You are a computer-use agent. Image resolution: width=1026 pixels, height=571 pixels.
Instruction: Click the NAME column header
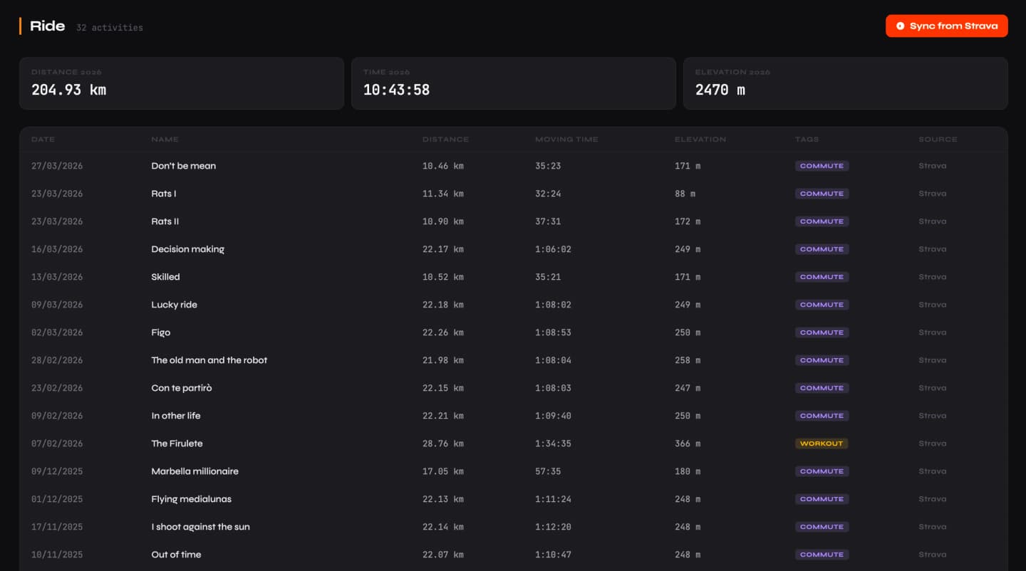(165, 140)
